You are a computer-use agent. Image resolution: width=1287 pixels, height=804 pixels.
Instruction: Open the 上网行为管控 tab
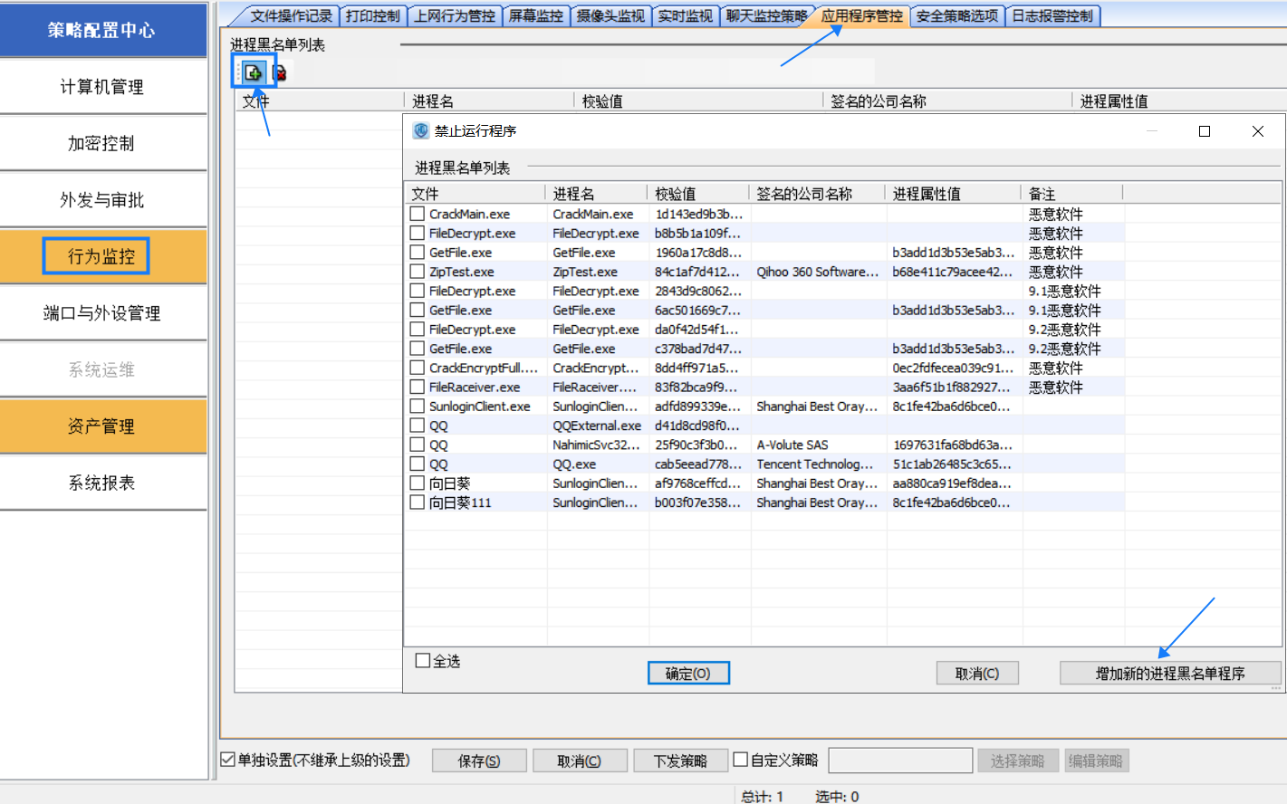(455, 16)
